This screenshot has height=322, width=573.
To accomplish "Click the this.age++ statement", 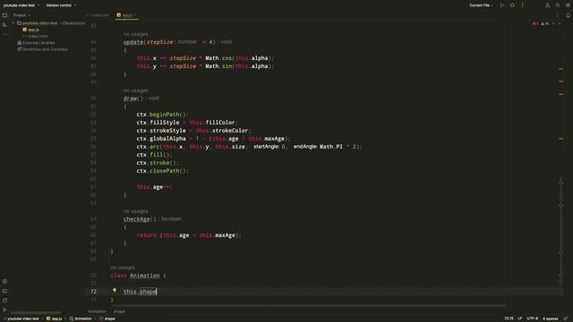I will coord(154,187).
